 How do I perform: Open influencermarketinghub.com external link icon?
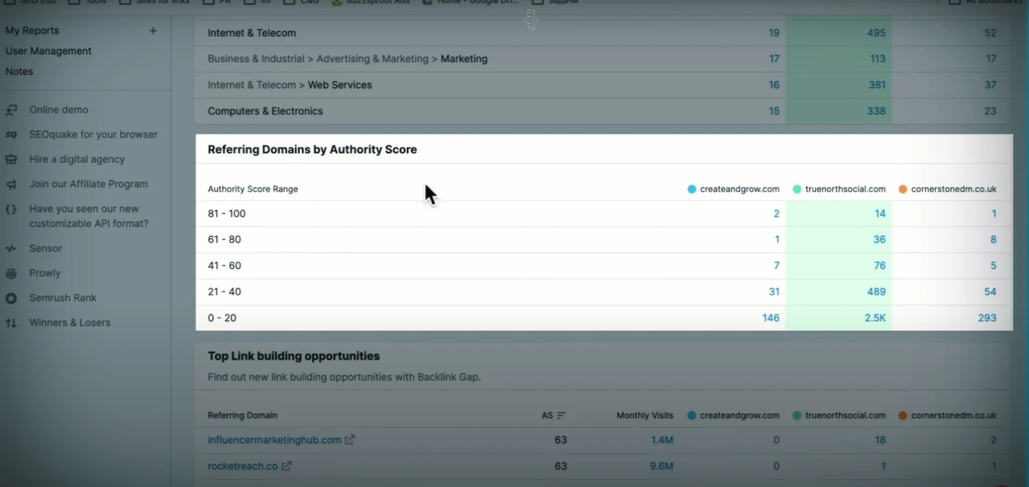tap(350, 440)
